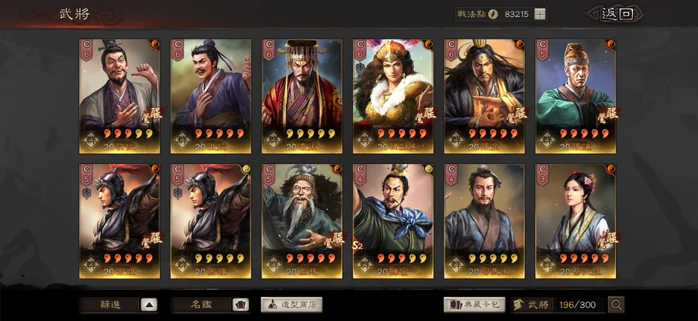Screen dimensions: 698x321
Task: Select the 張角 general card
Action: tap(484, 97)
